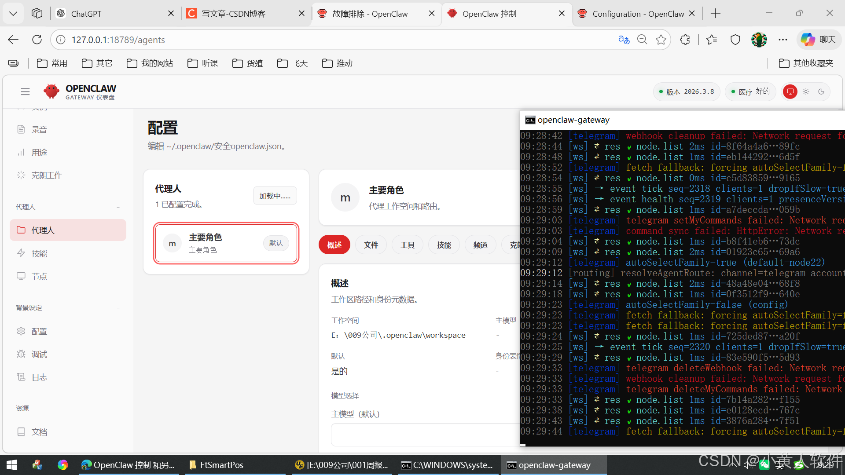Click the 主模型 default model field
Image resolution: width=845 pixels, height=475 pixels.
[x=425, y=435]
